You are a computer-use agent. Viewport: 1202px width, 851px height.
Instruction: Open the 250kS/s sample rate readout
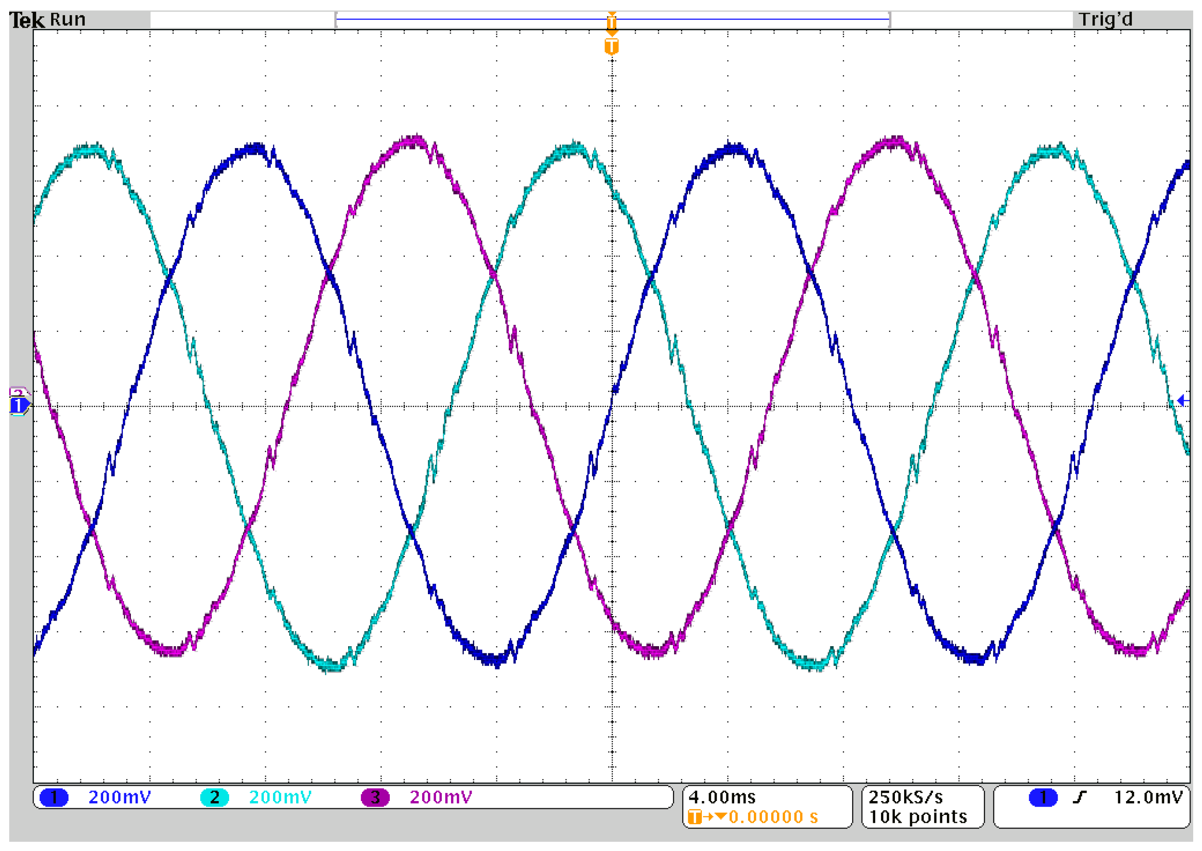click(905, 797)
